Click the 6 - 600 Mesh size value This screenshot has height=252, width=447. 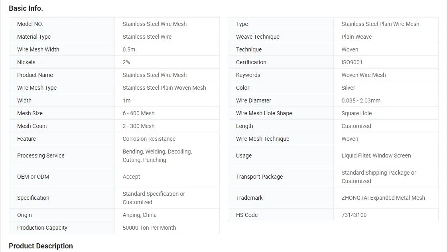(x=138, y=113)
